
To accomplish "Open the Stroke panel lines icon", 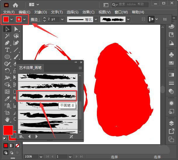I will point(171,83).
